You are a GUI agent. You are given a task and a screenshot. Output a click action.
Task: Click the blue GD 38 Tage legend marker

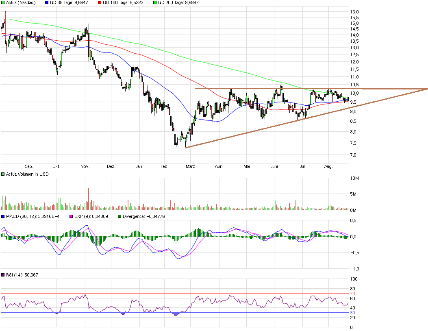47,3
